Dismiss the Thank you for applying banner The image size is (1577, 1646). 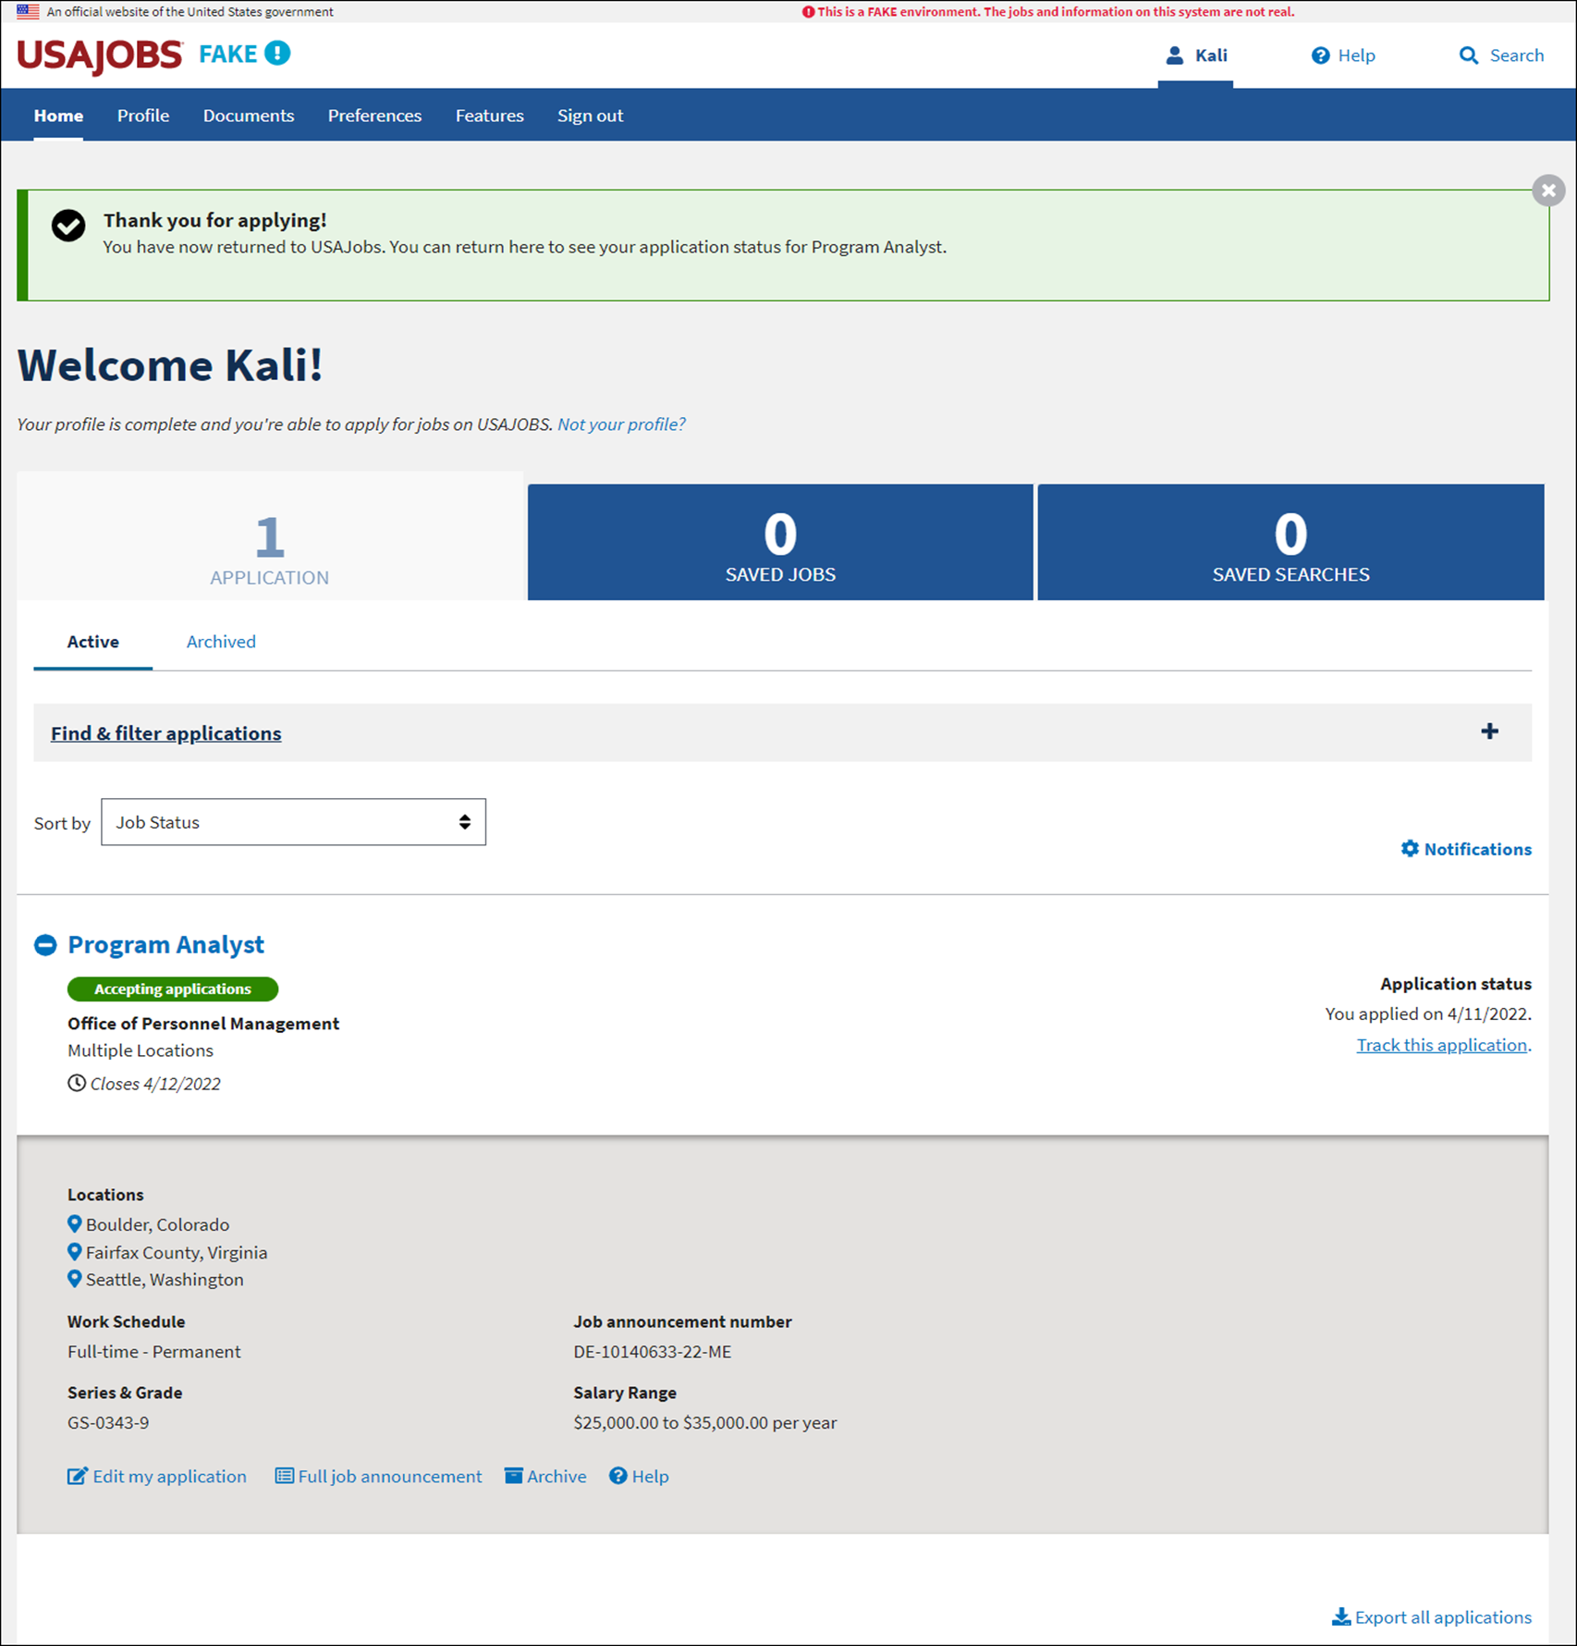(x=1548, y=190)
